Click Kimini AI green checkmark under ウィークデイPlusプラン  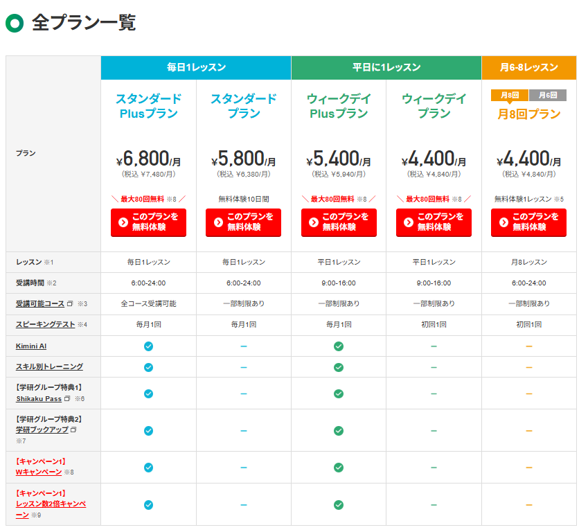point(339,346)
